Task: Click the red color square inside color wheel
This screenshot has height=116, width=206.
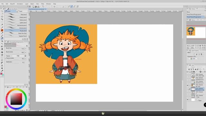Action: click(x=16, y=99)
